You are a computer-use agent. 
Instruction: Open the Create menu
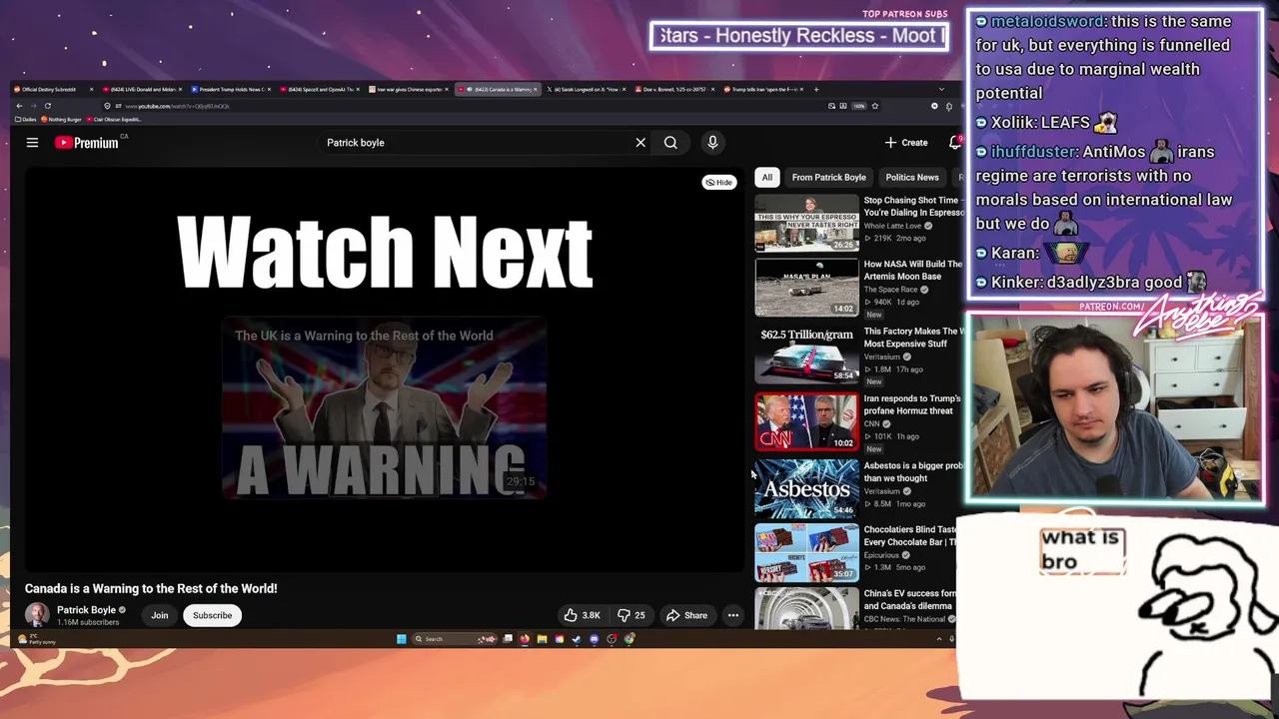pos(906,143)
